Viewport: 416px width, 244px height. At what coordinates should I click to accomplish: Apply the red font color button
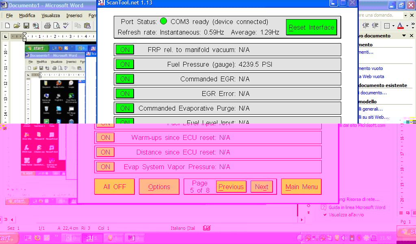[400, 26]
